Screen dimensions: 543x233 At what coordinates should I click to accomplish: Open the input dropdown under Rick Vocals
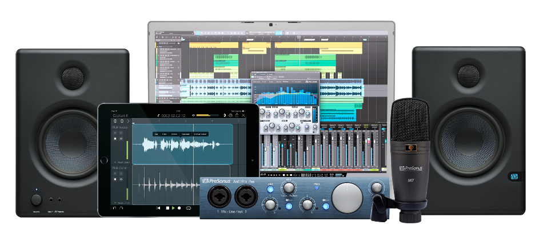(x=122, y=162)
